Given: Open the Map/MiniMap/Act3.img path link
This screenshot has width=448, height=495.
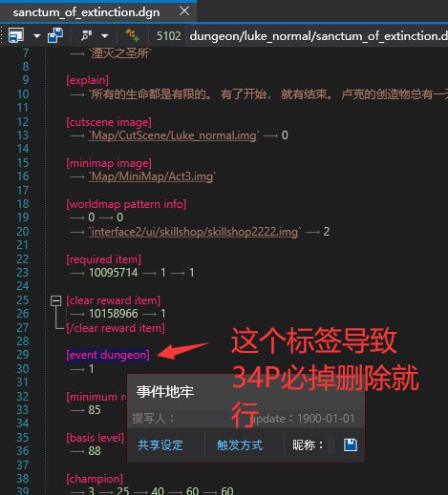Looking at the screenshot, I should point(152,176).
